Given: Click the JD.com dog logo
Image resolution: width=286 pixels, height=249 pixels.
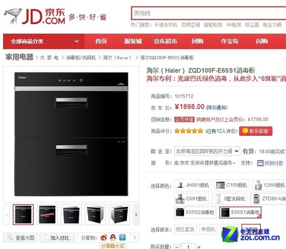Looking at the screenshot, I should click(12, 16).
